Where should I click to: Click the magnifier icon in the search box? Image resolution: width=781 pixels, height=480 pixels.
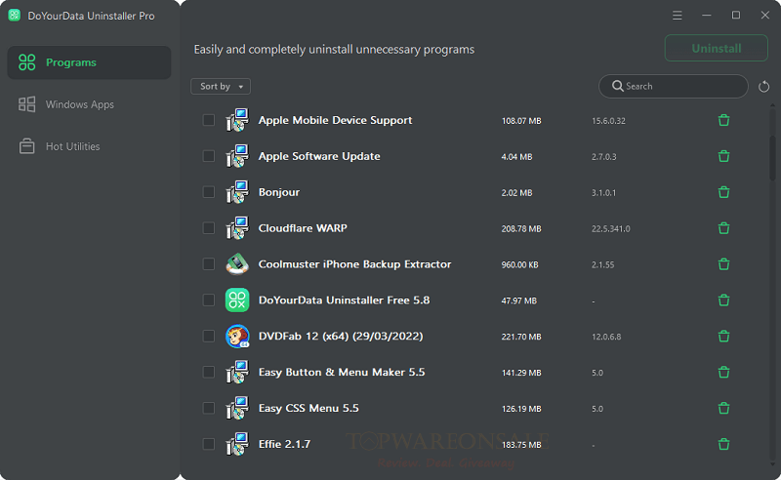tap(618, 86)
